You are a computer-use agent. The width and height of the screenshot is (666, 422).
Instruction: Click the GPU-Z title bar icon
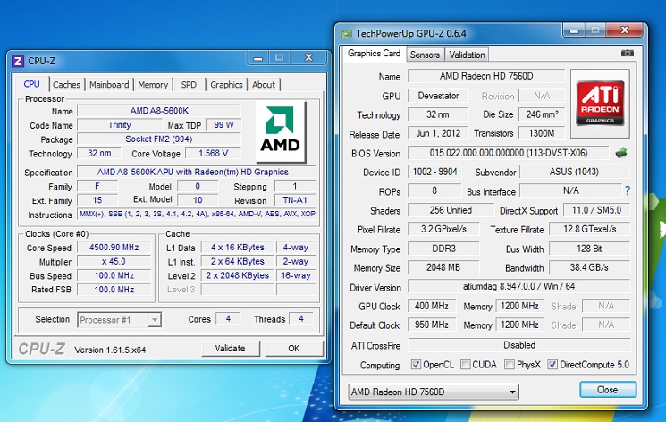(x=347, y=34)
